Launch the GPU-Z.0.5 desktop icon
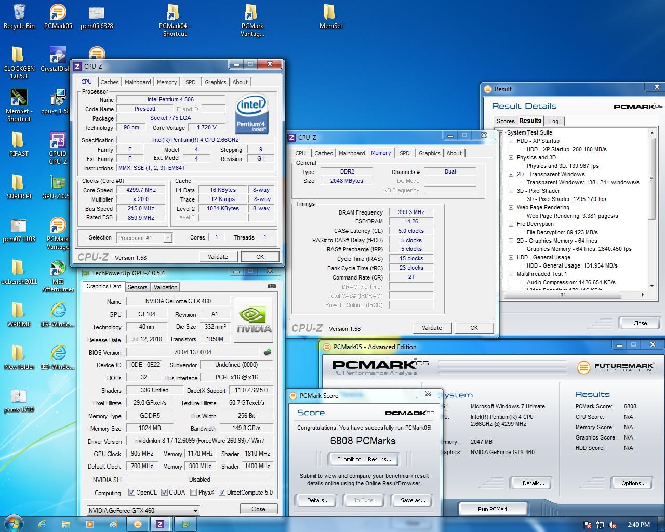The width and height of the screenshot is (665, 532). (x=56, y=187)
